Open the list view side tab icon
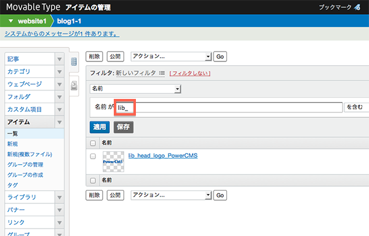The height and width of the screenshot is (236, 369). tap(74, 61)
